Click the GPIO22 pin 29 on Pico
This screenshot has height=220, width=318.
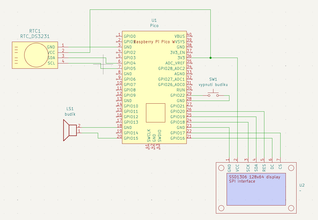(189, 95)
